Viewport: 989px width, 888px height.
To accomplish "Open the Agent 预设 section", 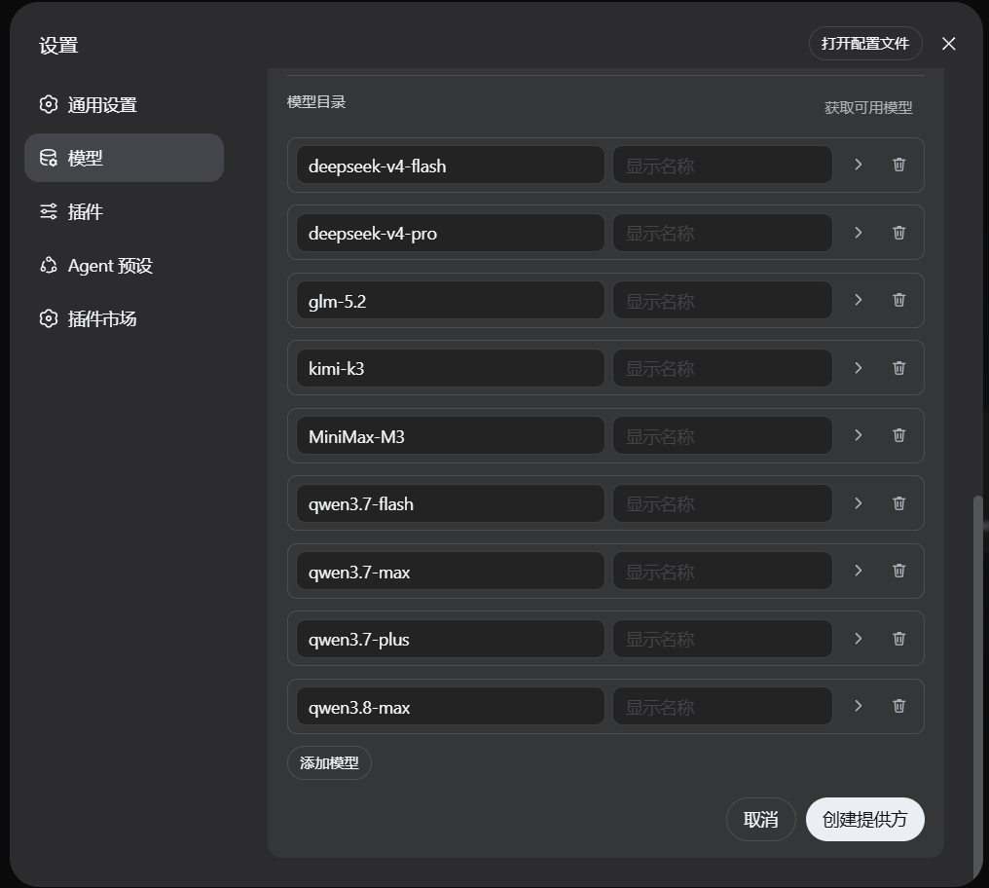I will tap(124, 265).
